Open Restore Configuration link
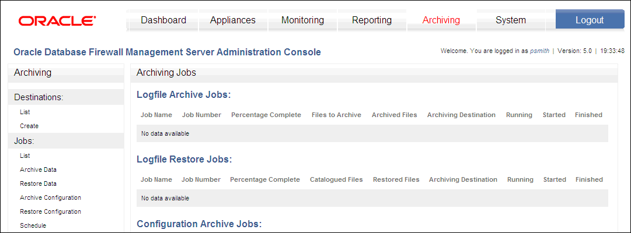This screenshot has height=233, width=631. click(50, 211)
